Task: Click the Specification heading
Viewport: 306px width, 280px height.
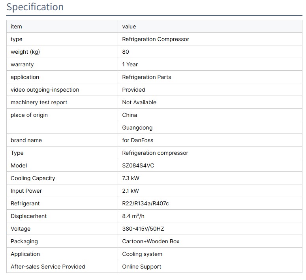Action: point(35,7)
